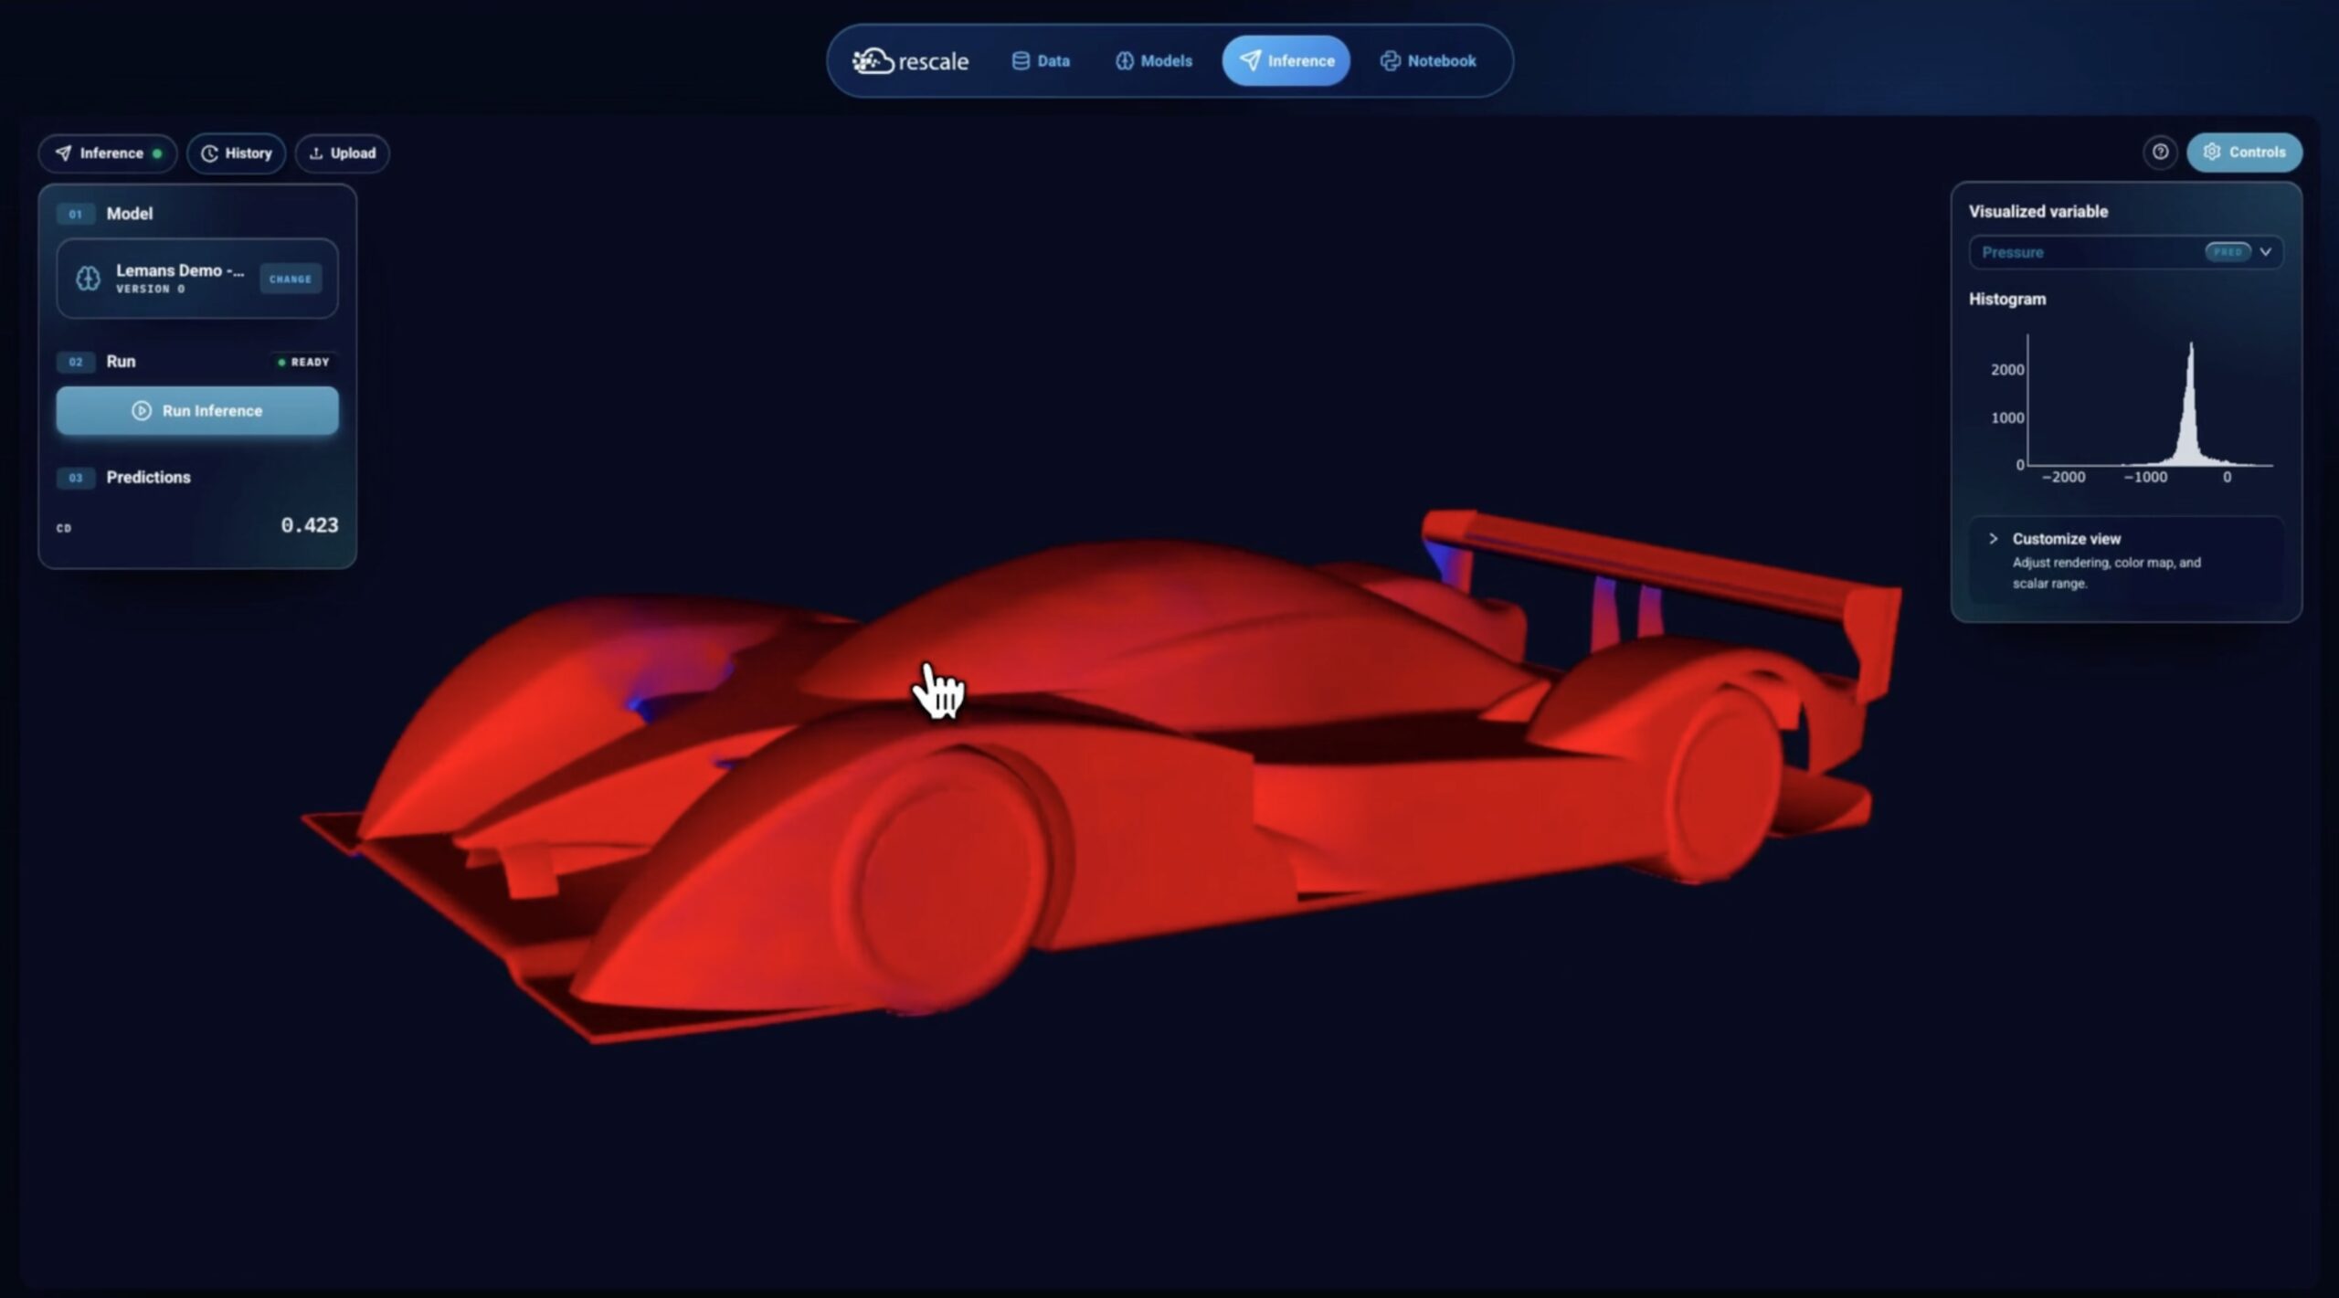Click CHANGE to switch the model
Viewport: 2339px width, 1298px height.
pyautogui.click(x=291, y=279)
